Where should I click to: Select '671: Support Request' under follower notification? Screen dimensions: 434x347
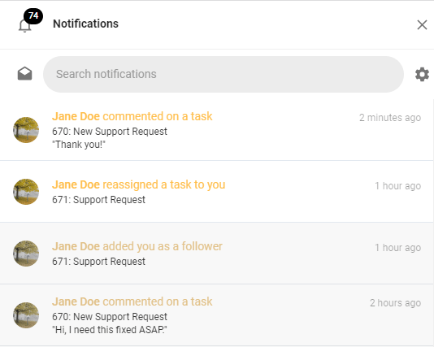(x=98, y=261)
